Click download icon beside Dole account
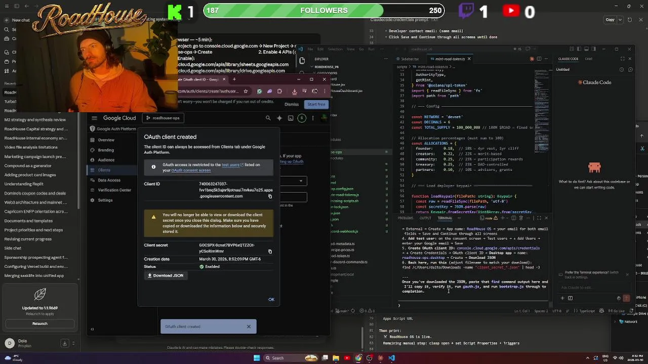648x364 pixels. 64,343
